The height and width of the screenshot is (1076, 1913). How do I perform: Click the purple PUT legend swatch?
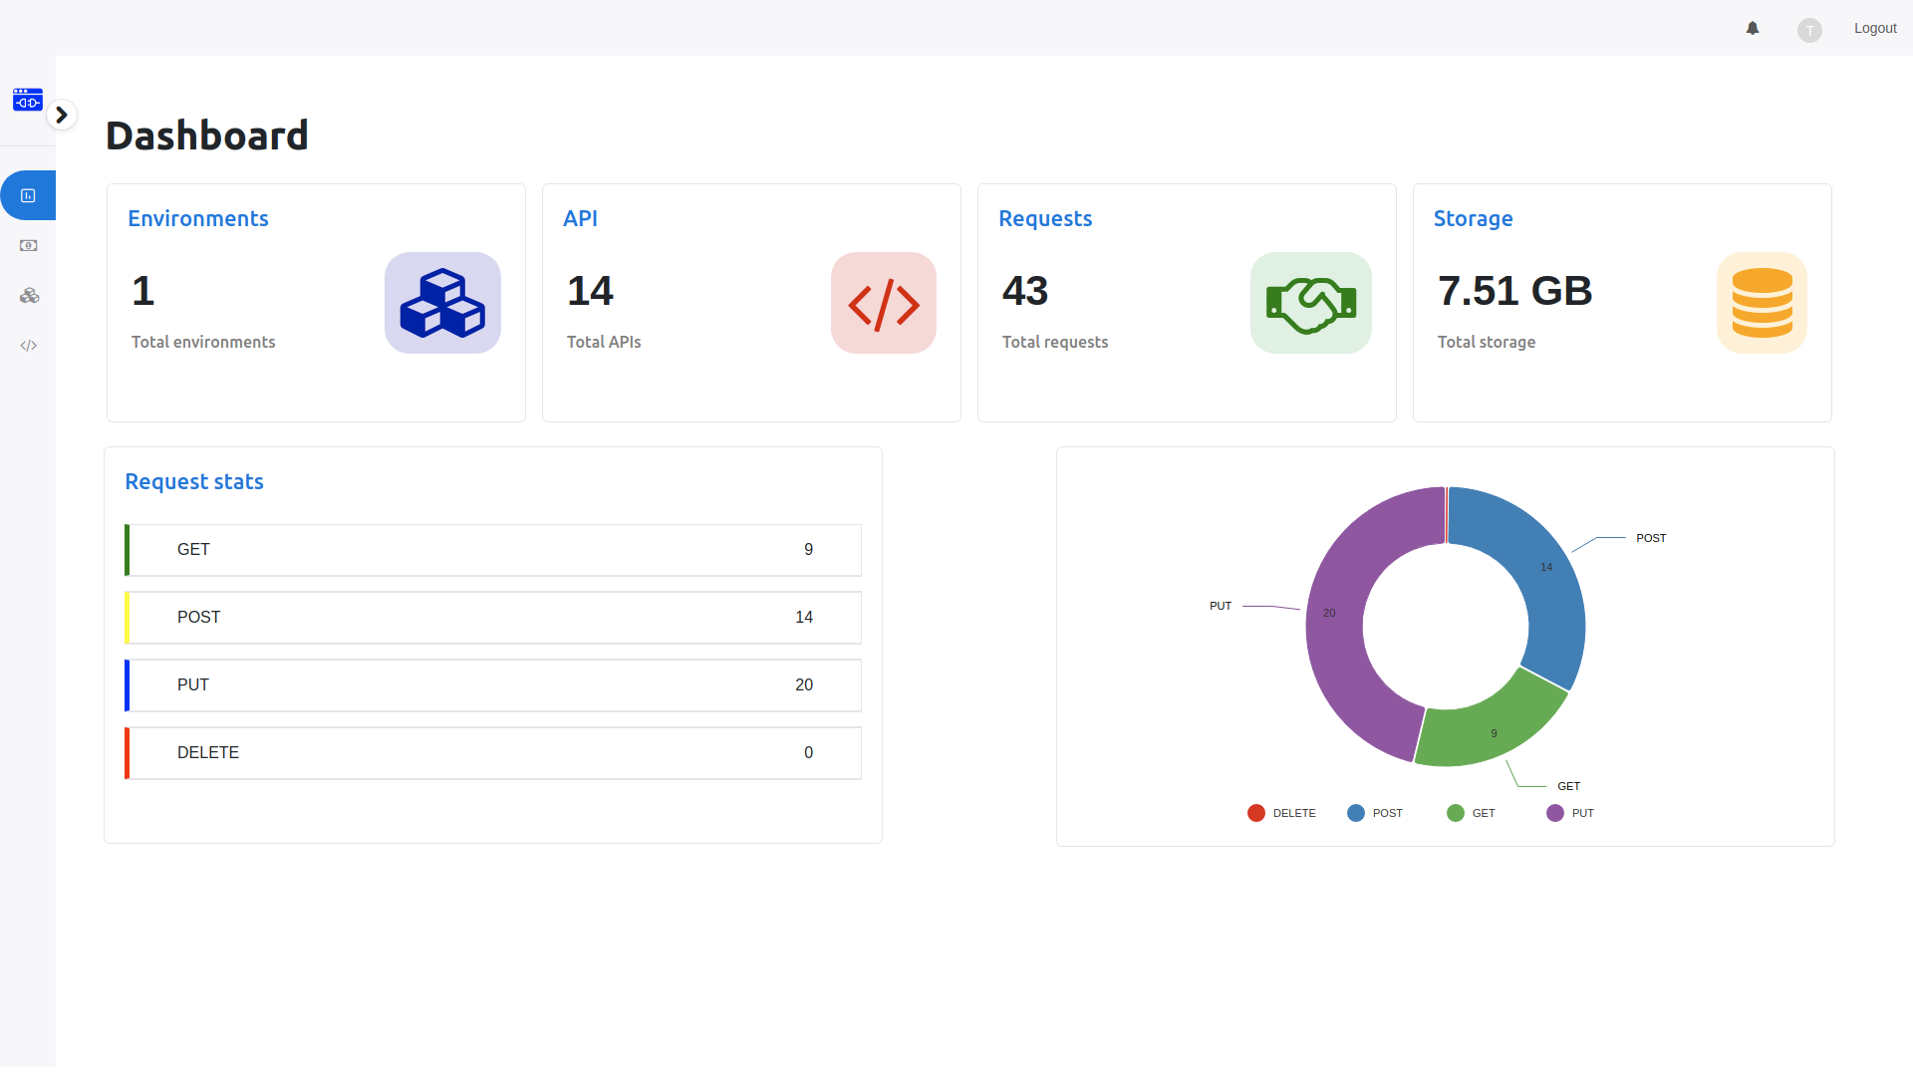point(1555,813)
